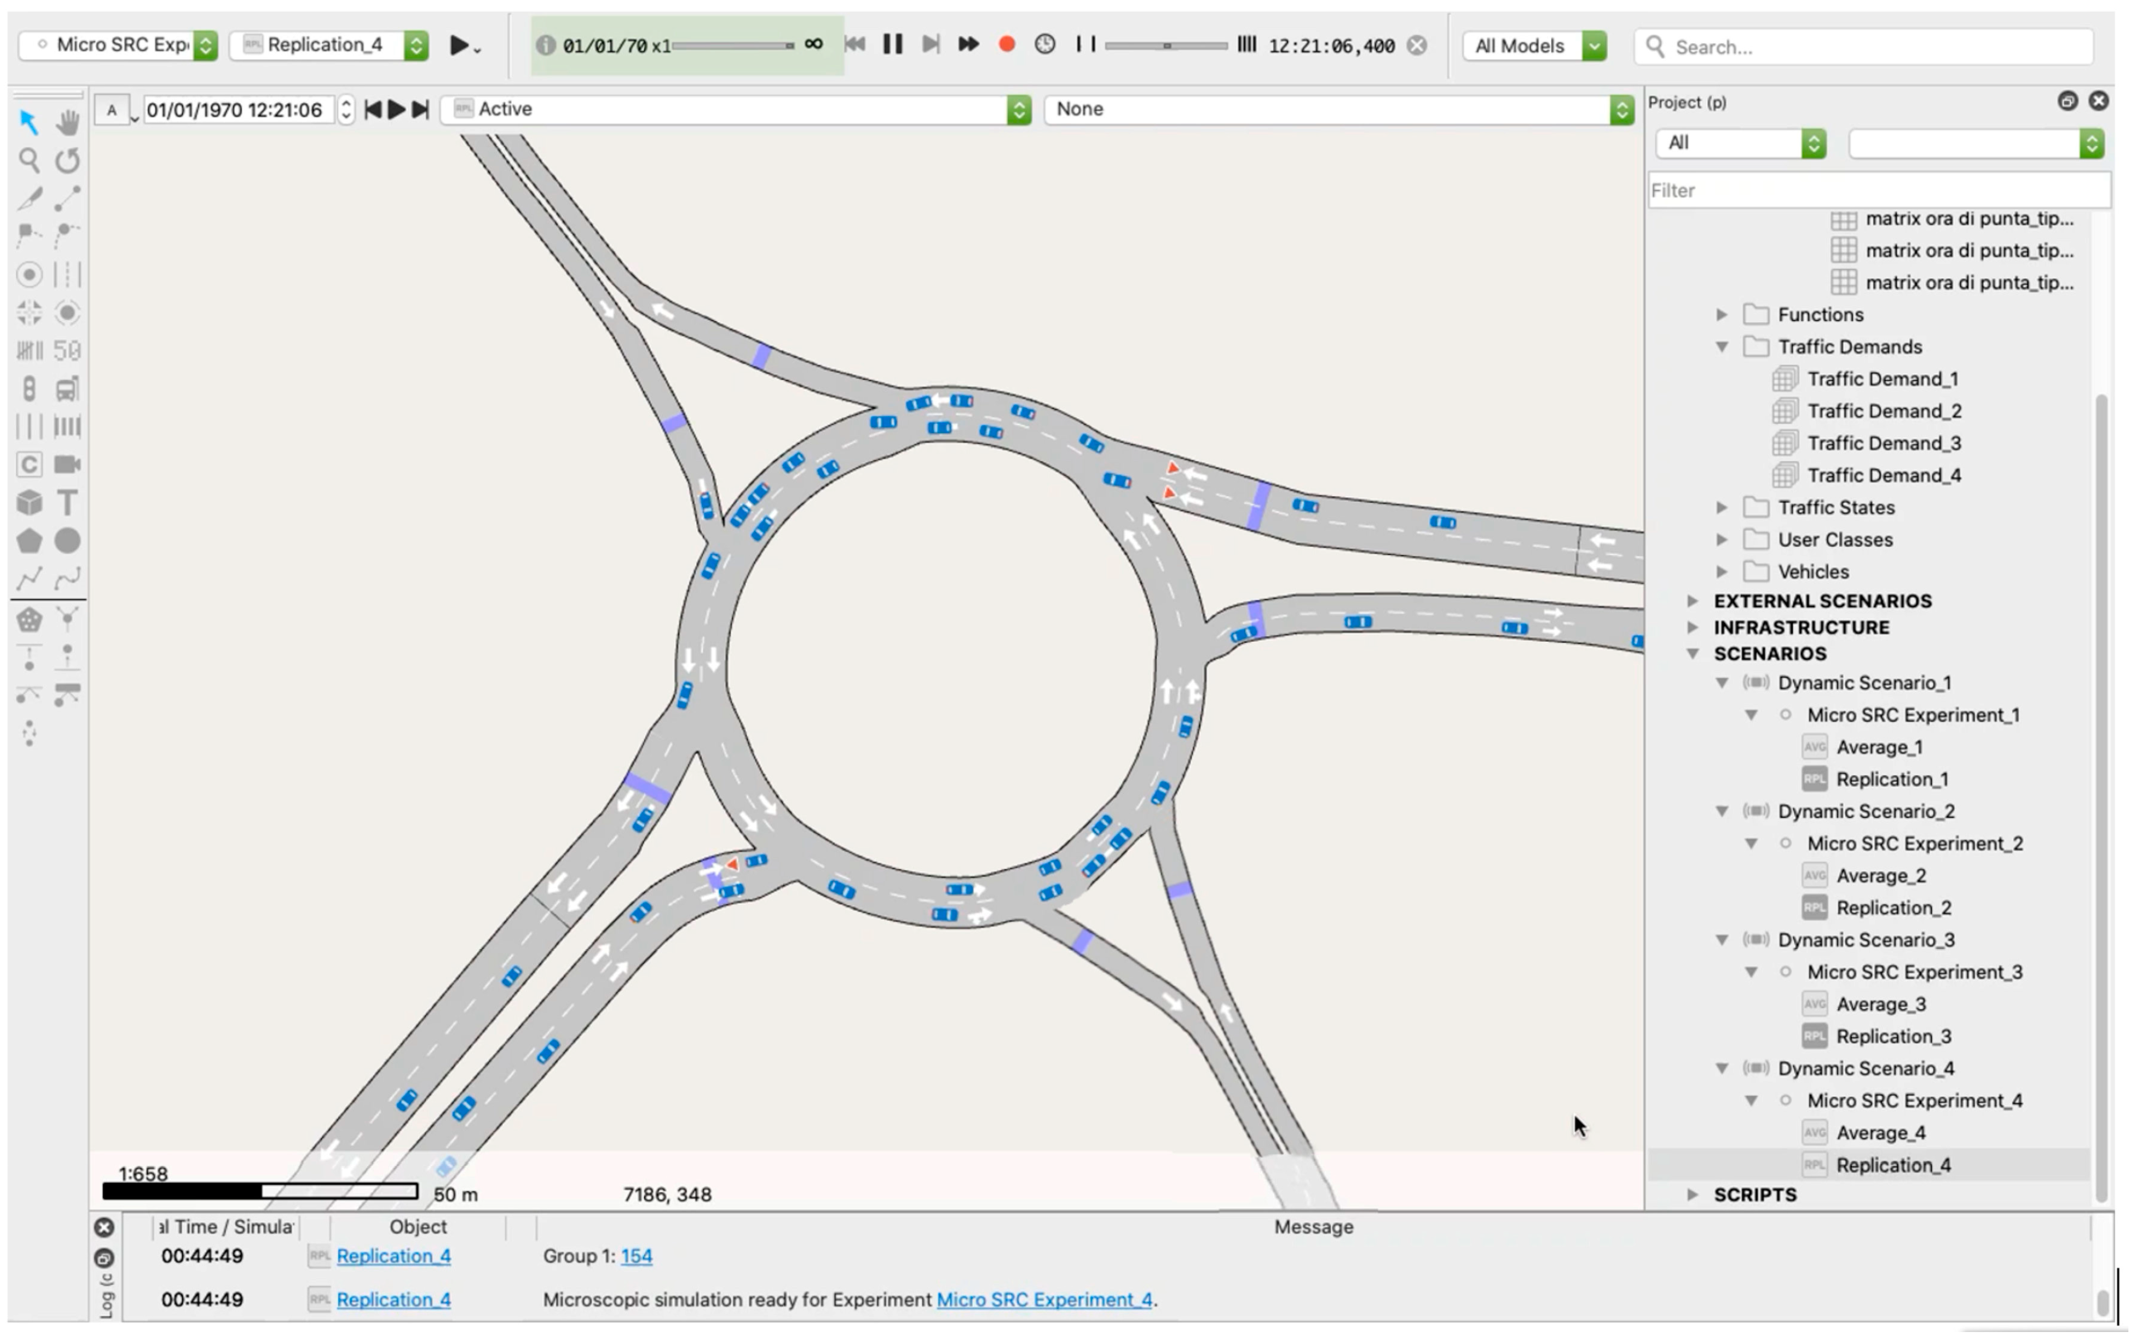
Task: Select the pan hand tool
Action: (x=67, y=123)
